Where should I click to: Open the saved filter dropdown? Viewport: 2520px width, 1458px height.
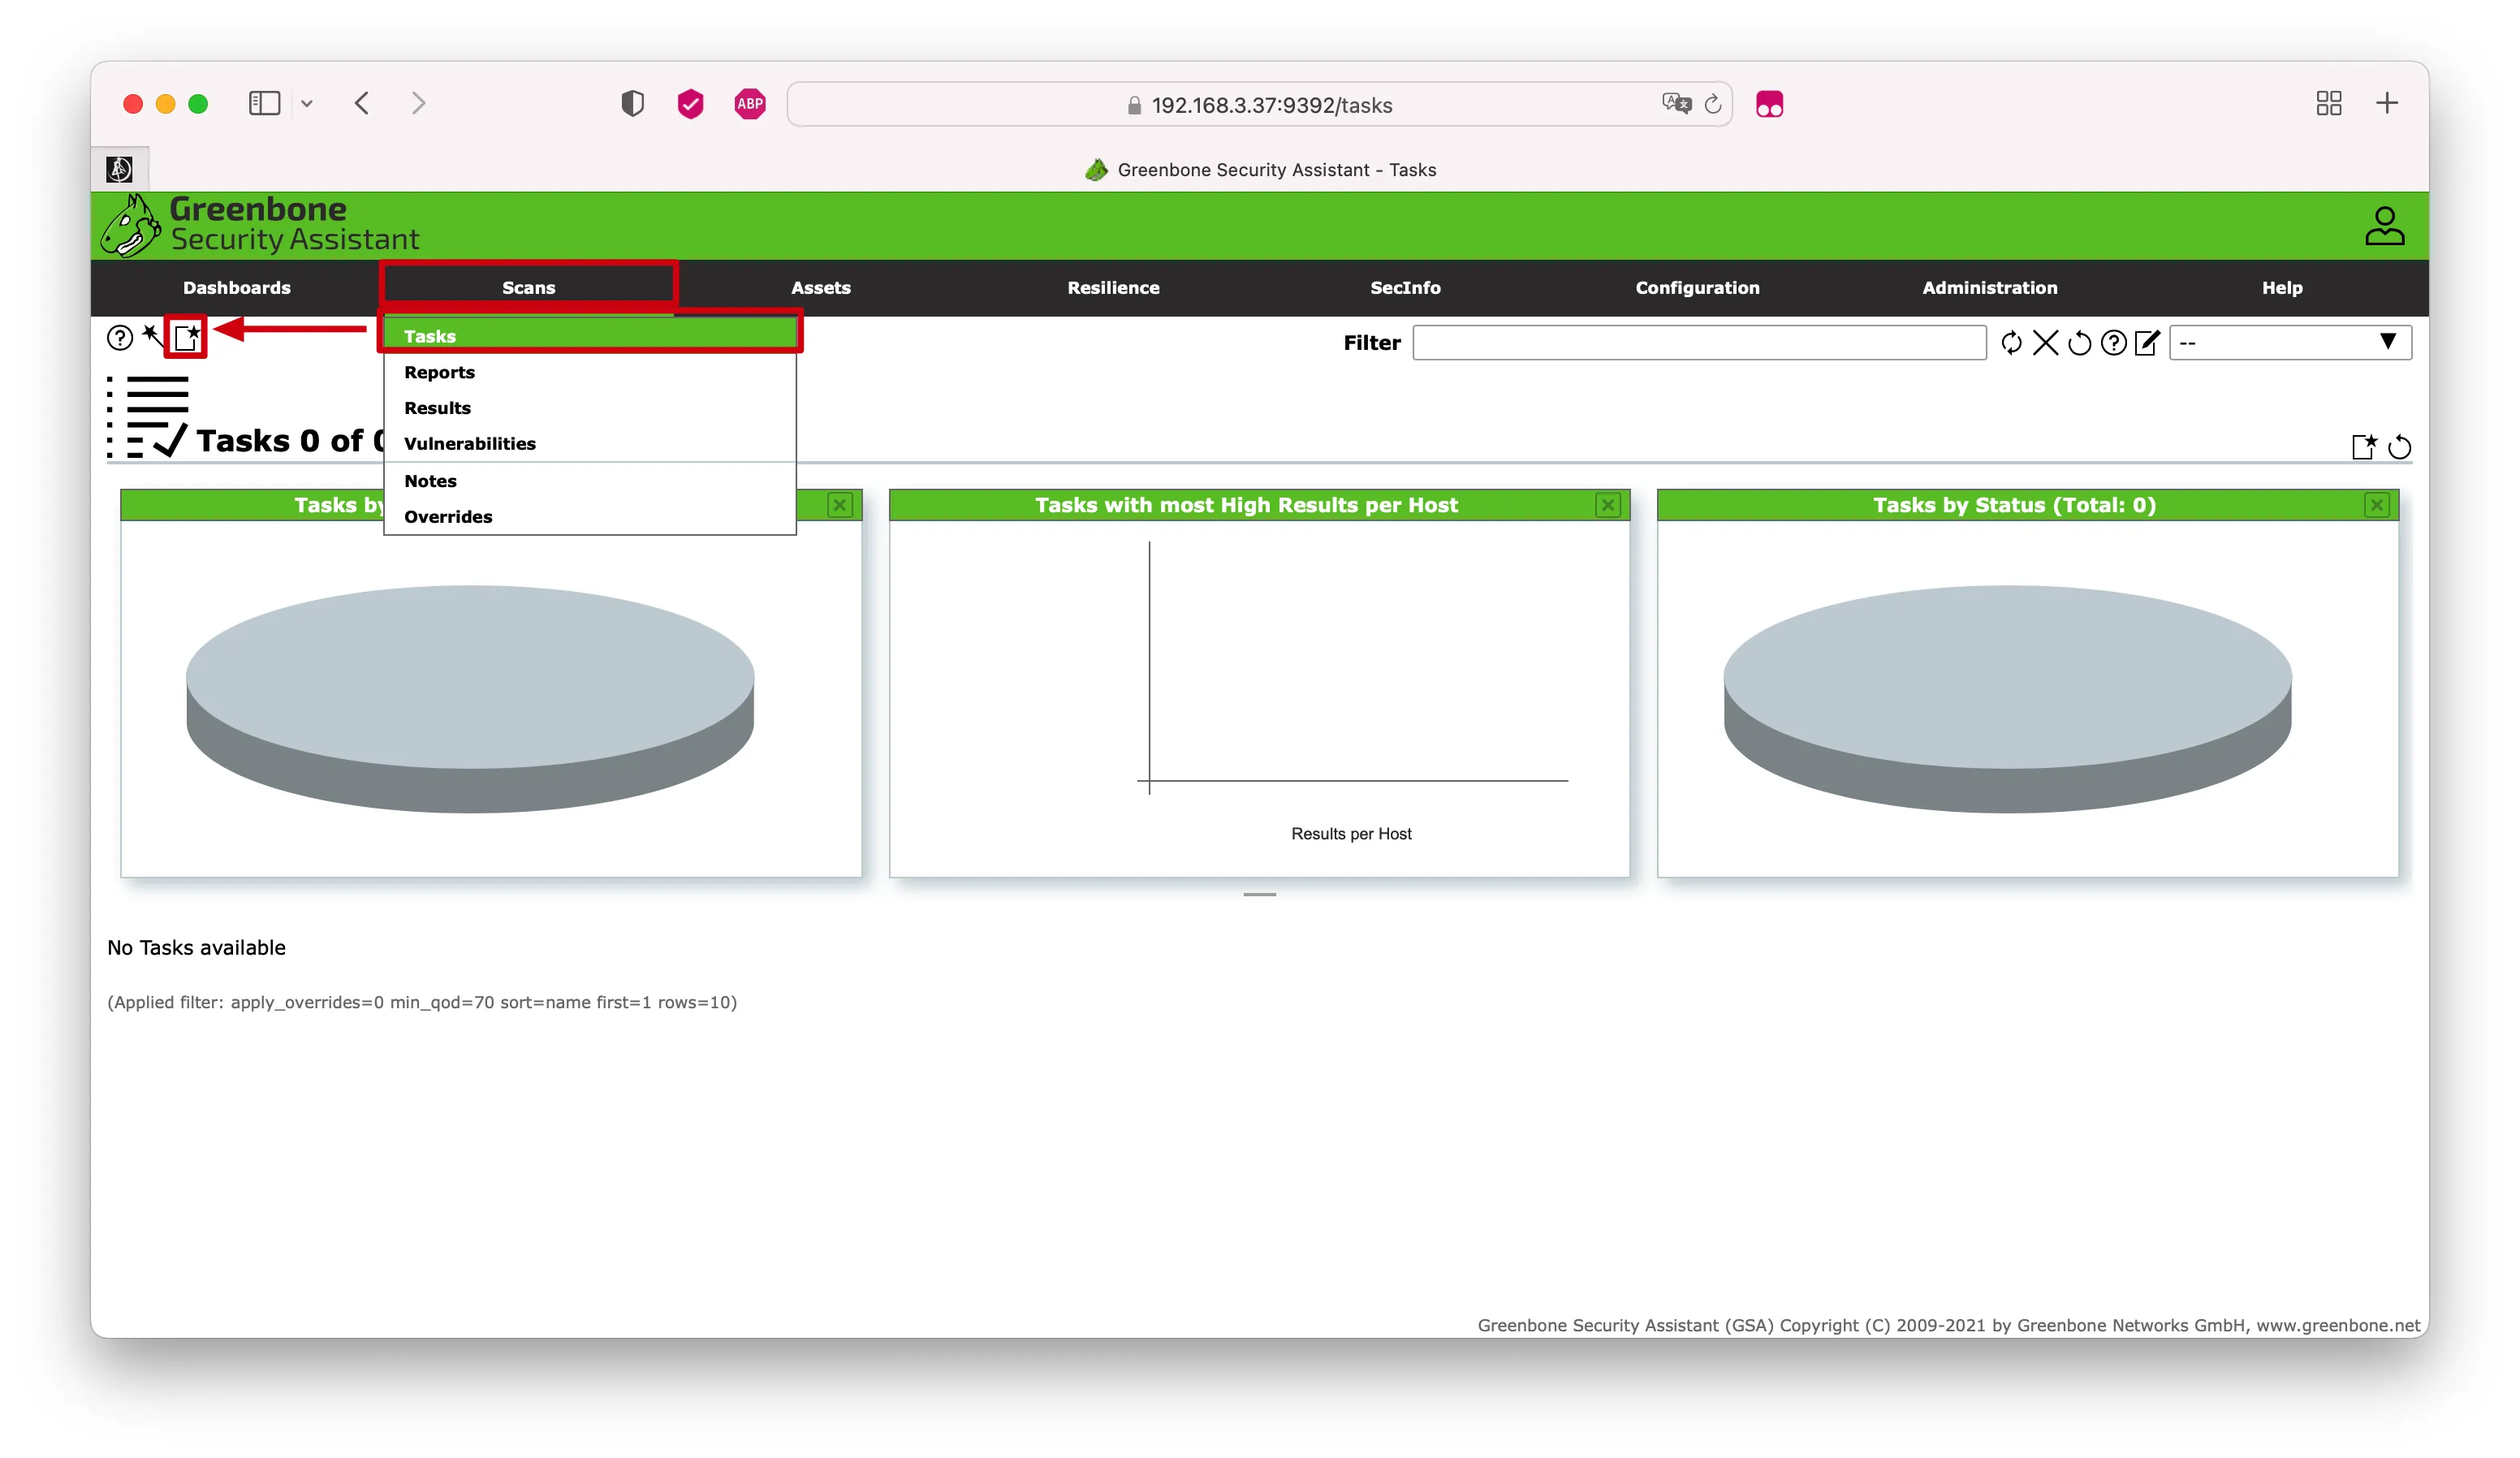(2289, 343)
